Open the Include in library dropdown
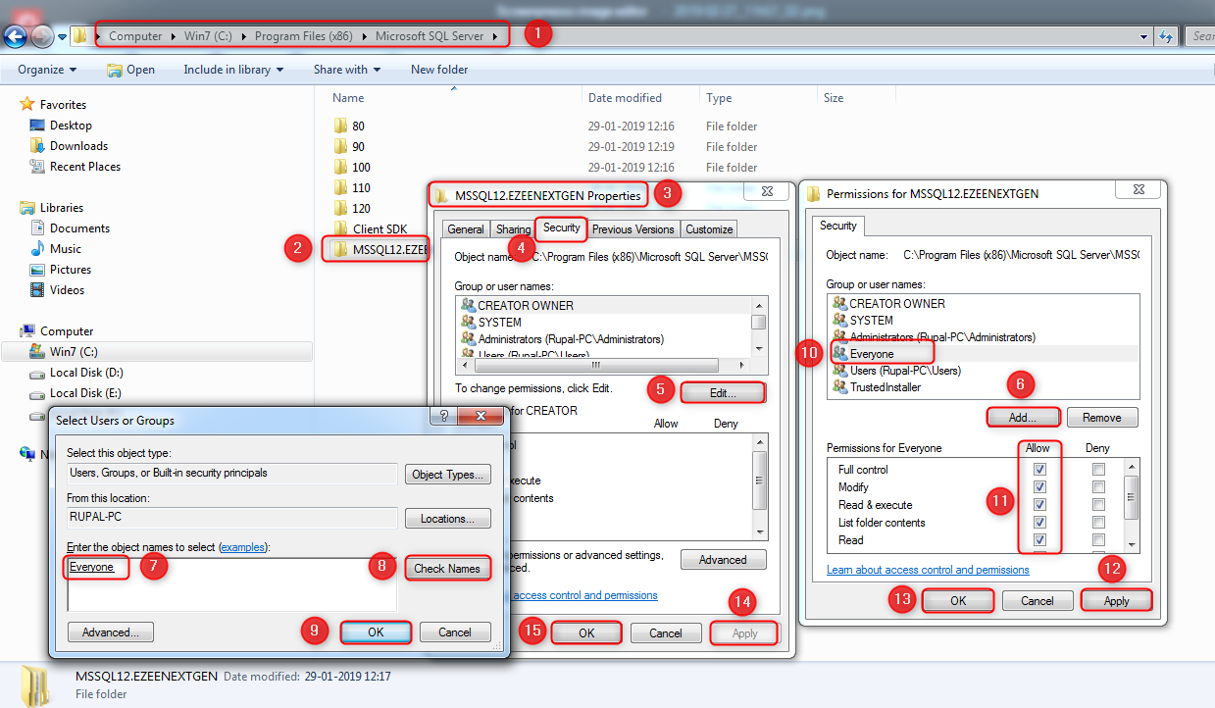The height and width of the screenshot is (708, 1215). click(233, 70)
